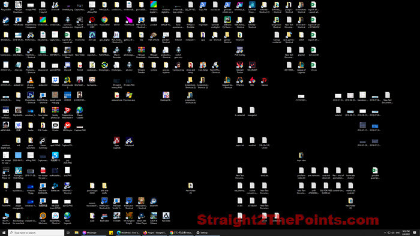Select the CurrencyCop desktop icon

pos(178,66)
